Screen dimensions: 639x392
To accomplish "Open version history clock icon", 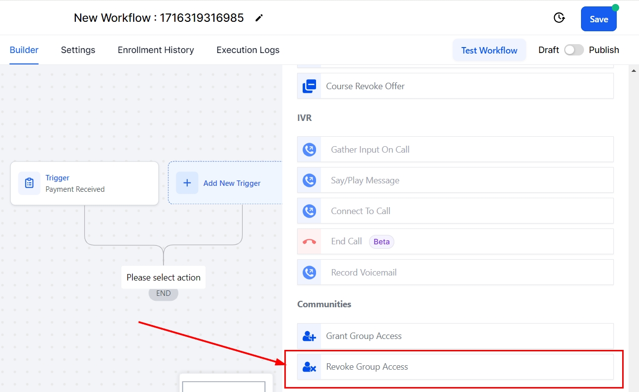I will [x=559, y=18].
